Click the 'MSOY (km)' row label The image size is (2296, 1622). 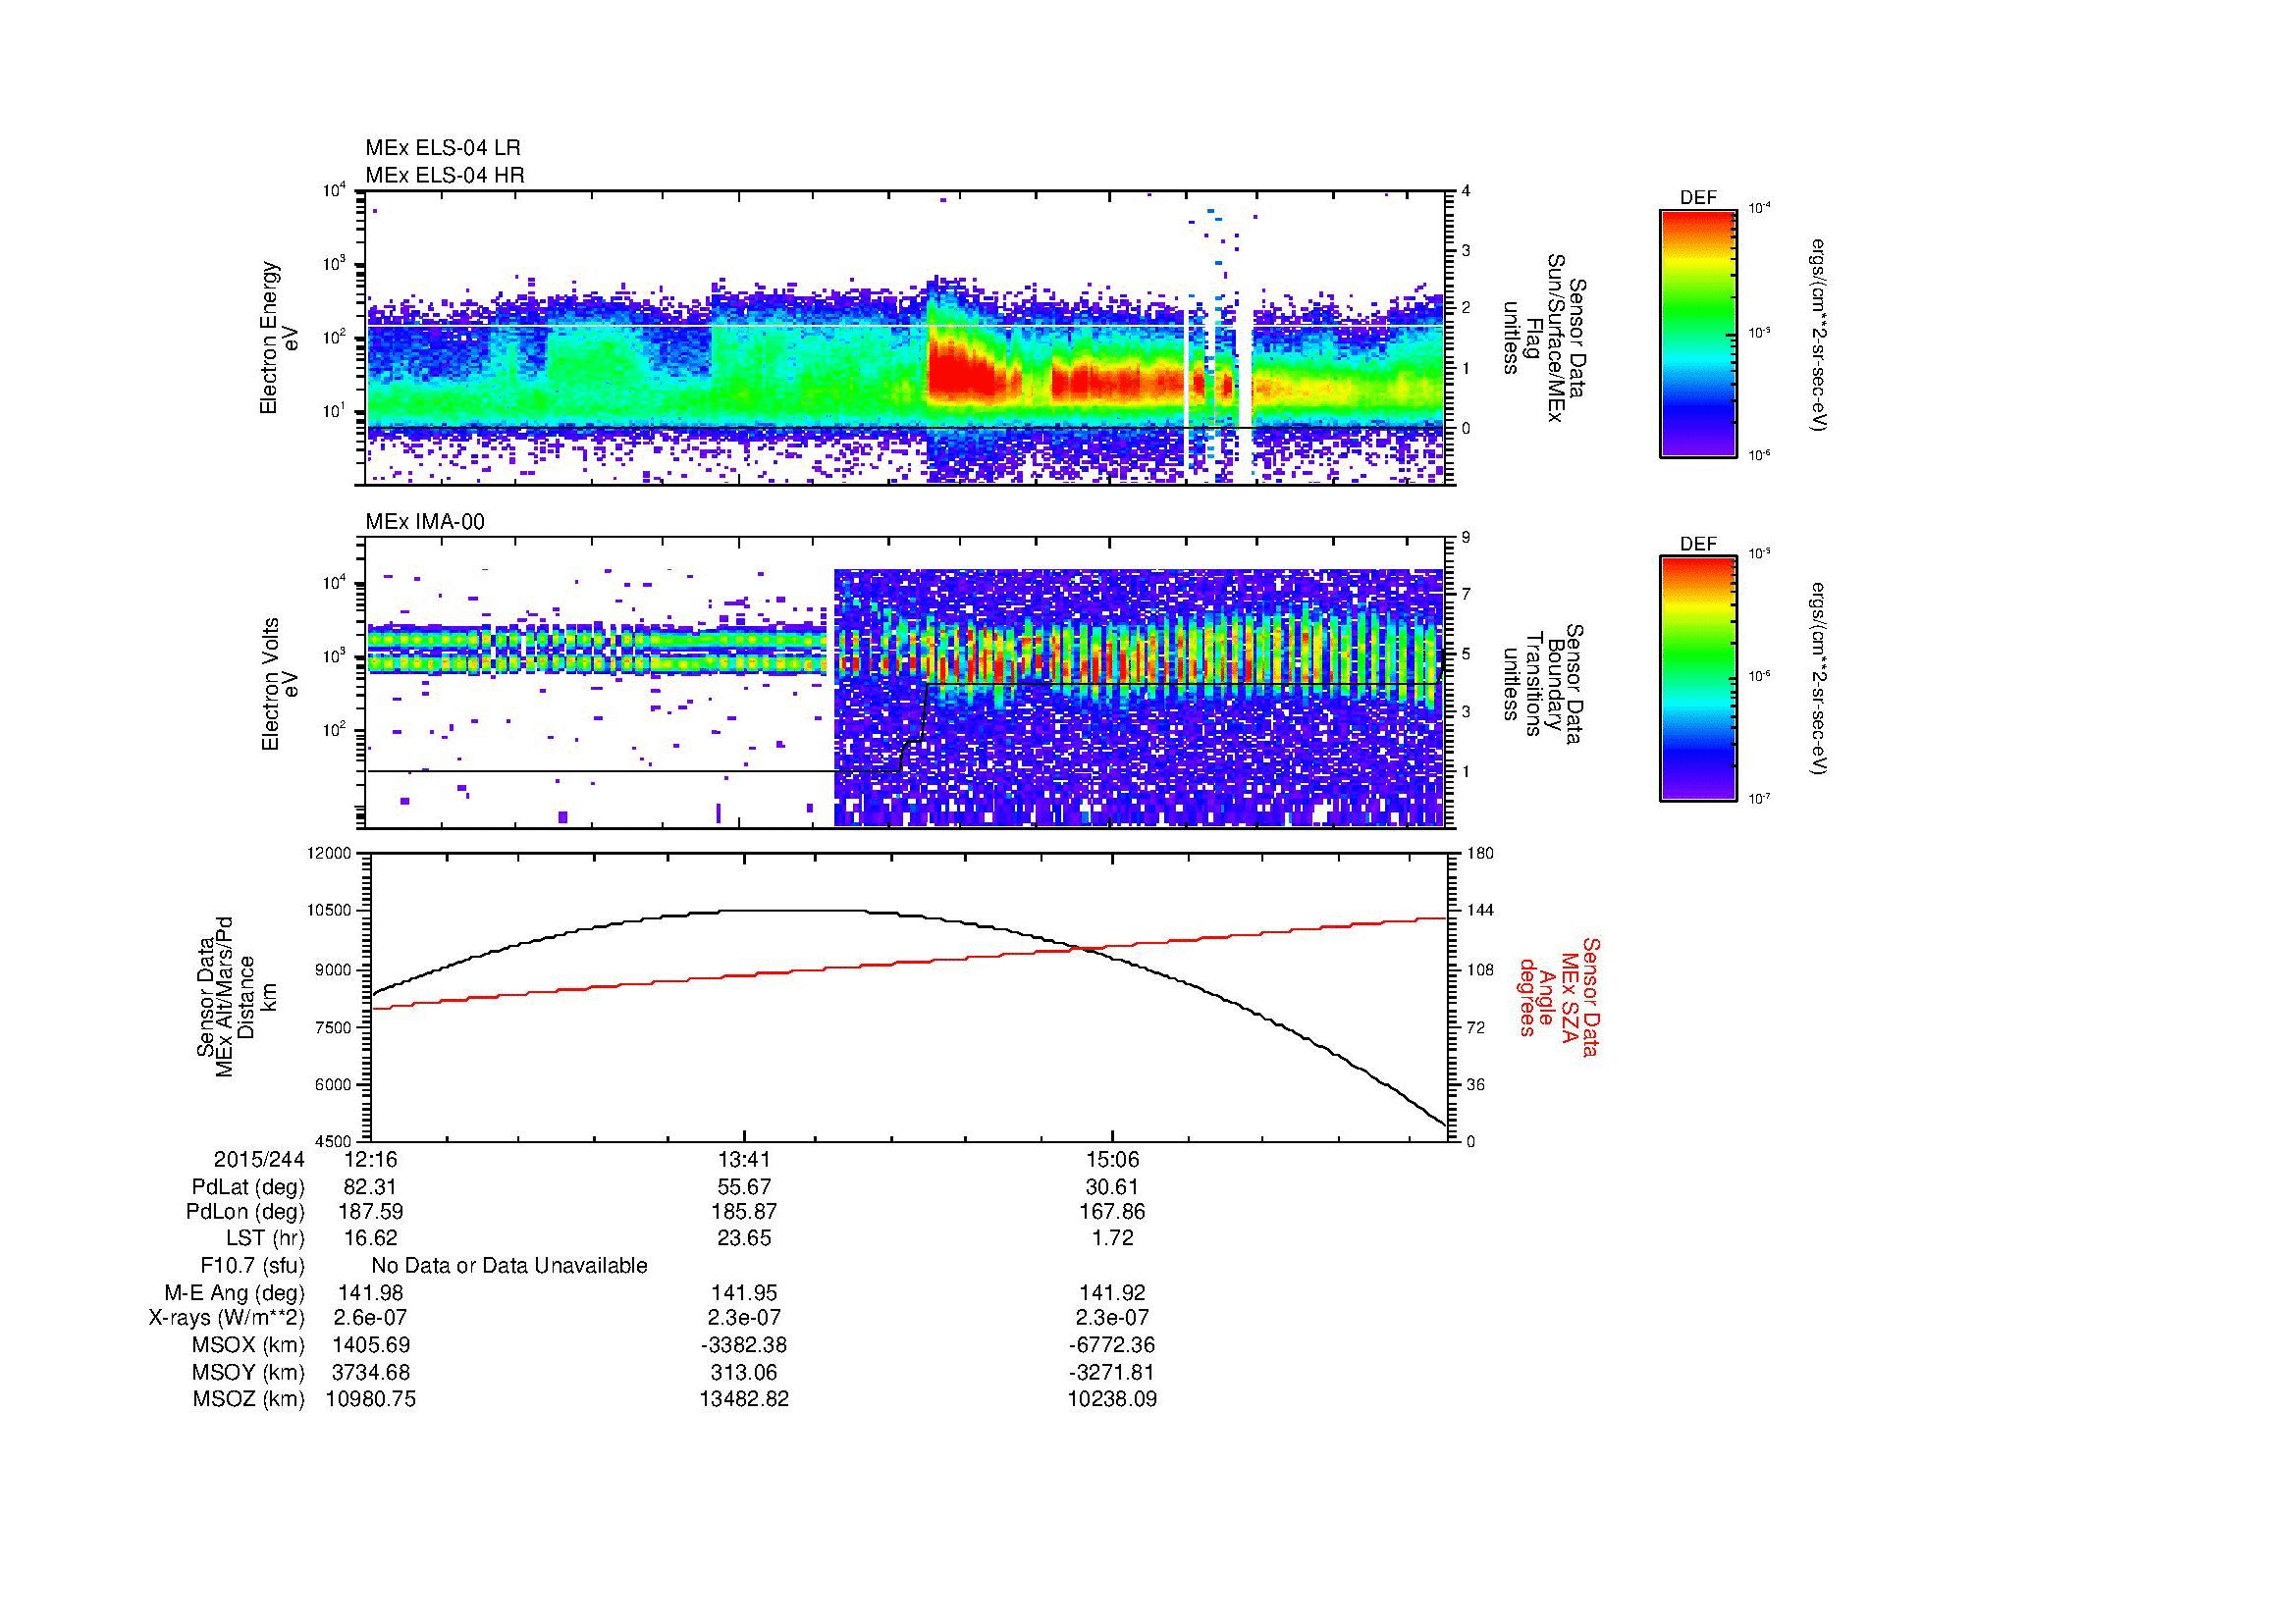coord(249,1373)
